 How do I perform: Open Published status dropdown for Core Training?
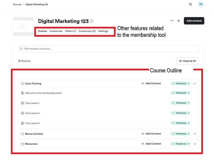coord(180,83)
